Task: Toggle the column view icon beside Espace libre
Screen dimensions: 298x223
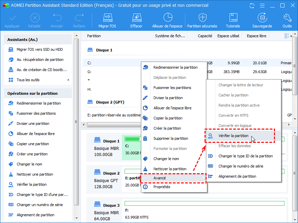Action: (287, 36)
